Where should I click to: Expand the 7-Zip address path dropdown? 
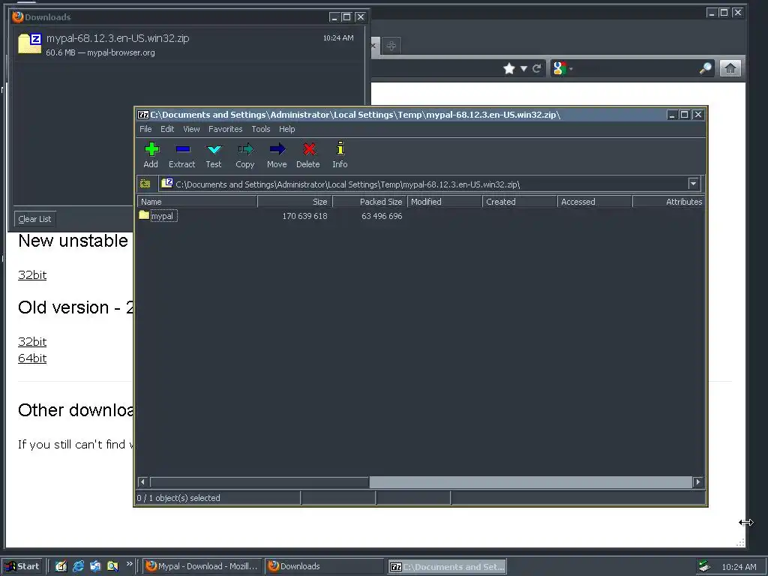point(693,184)
